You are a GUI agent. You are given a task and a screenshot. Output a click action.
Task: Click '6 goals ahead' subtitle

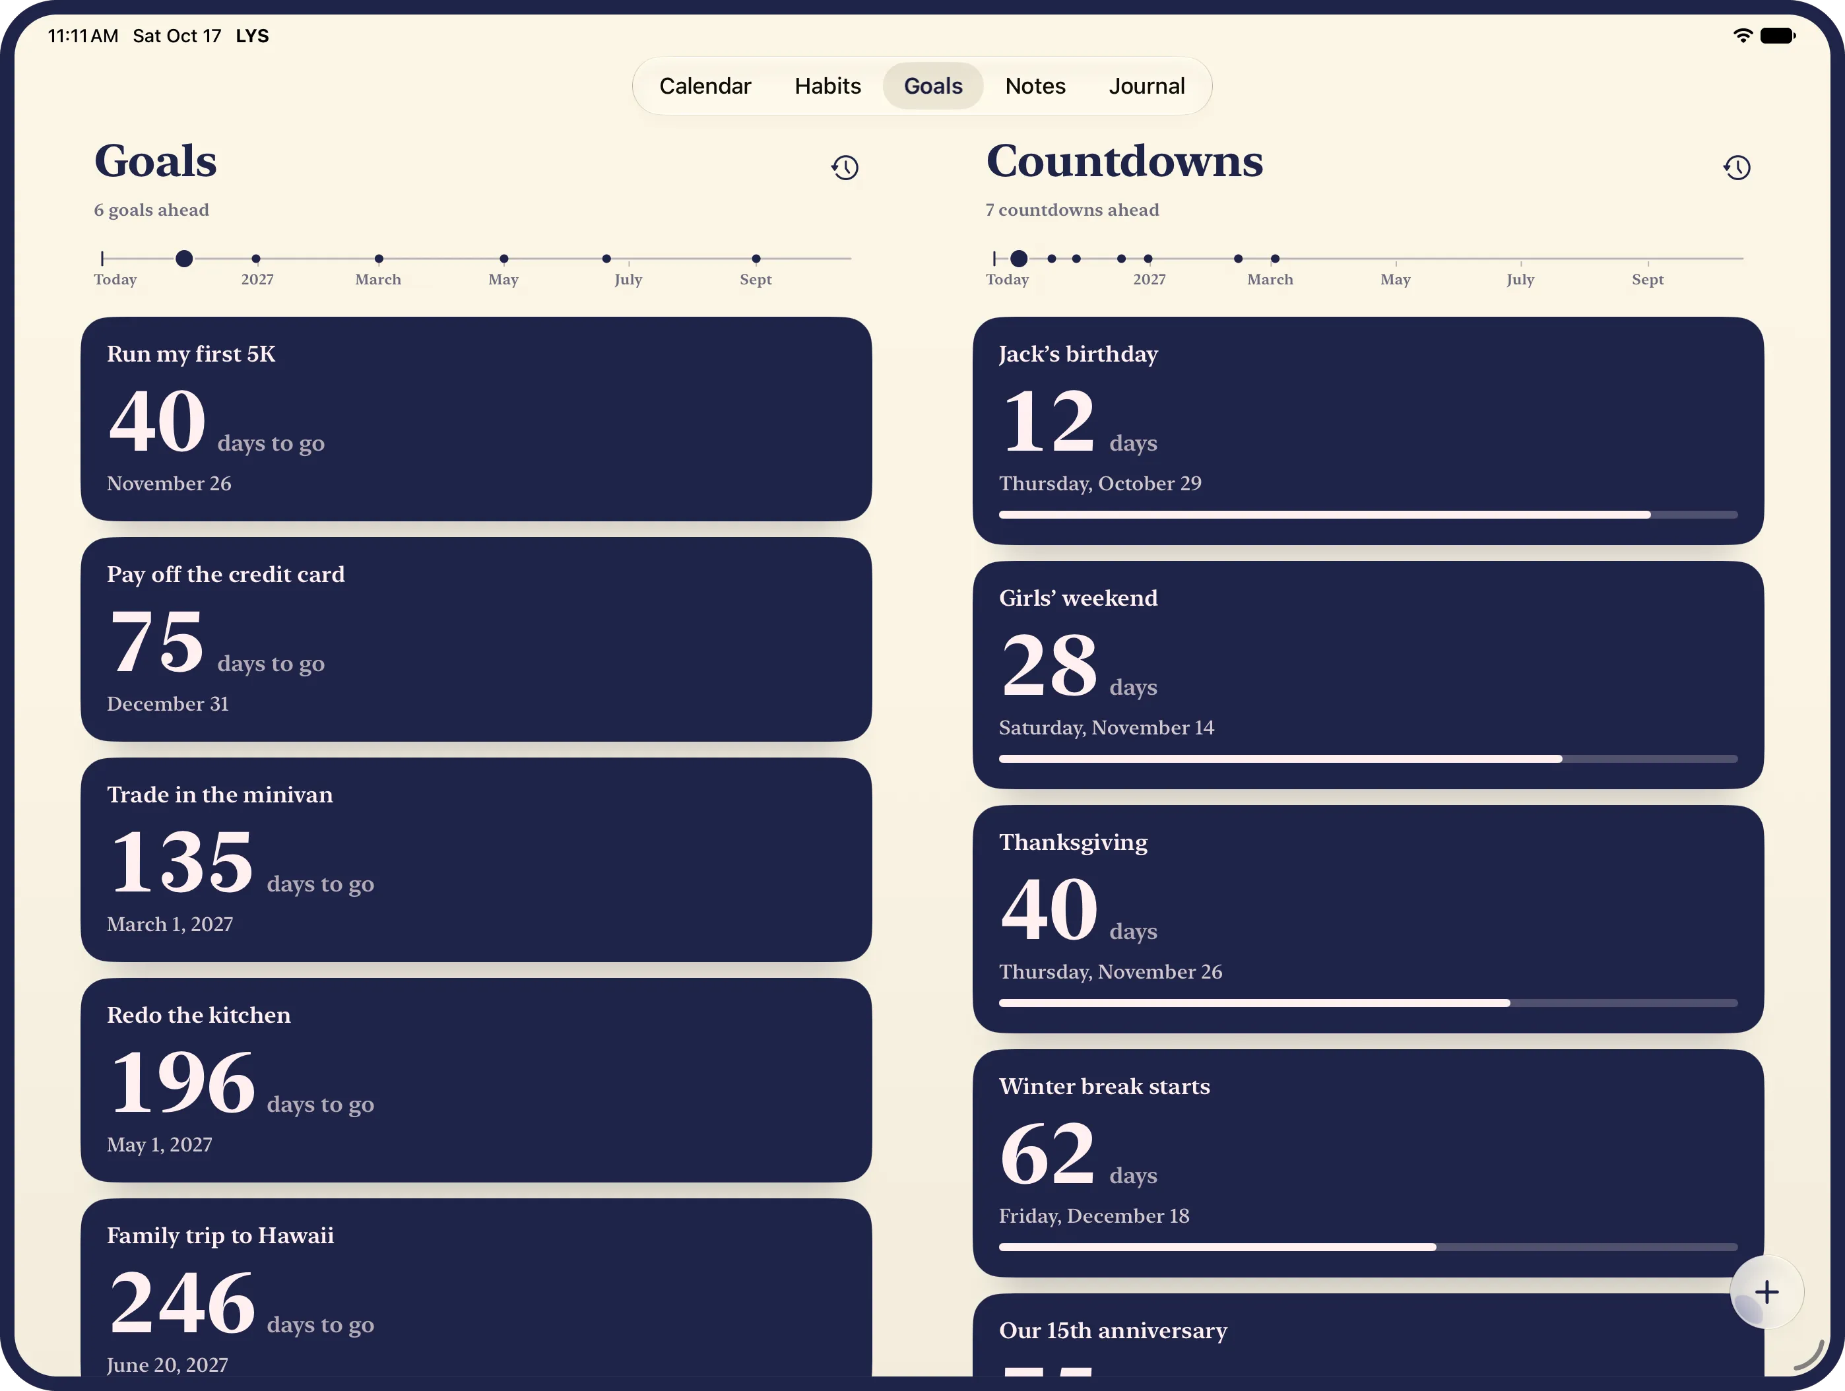click(x=151, y=210)
